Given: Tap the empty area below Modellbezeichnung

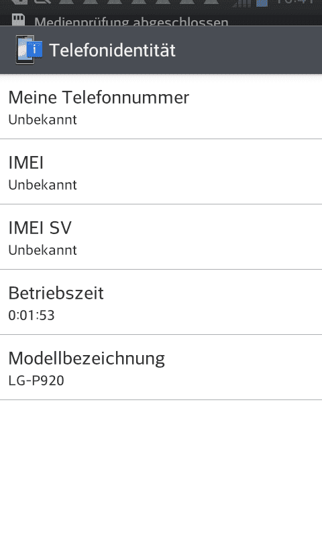Looking at the screenshot, I should click(161, 469).
